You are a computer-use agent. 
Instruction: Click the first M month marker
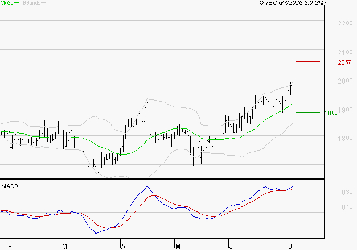point(65,247)
